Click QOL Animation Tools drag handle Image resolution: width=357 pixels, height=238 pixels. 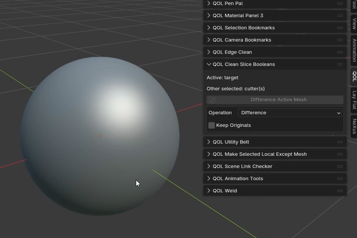tap(340, 178)
